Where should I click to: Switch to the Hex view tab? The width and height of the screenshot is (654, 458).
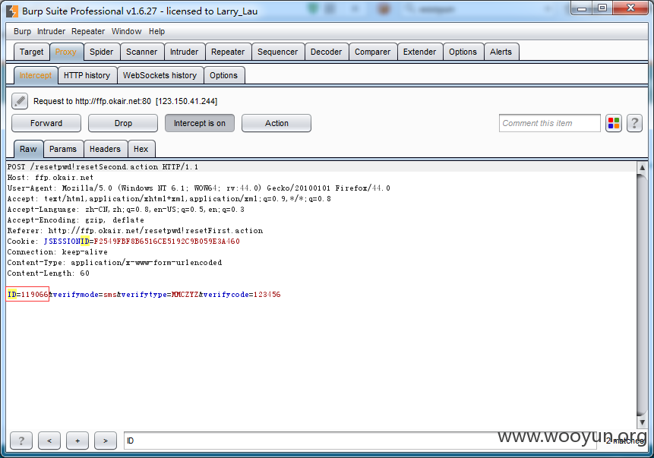coord(141,149)
